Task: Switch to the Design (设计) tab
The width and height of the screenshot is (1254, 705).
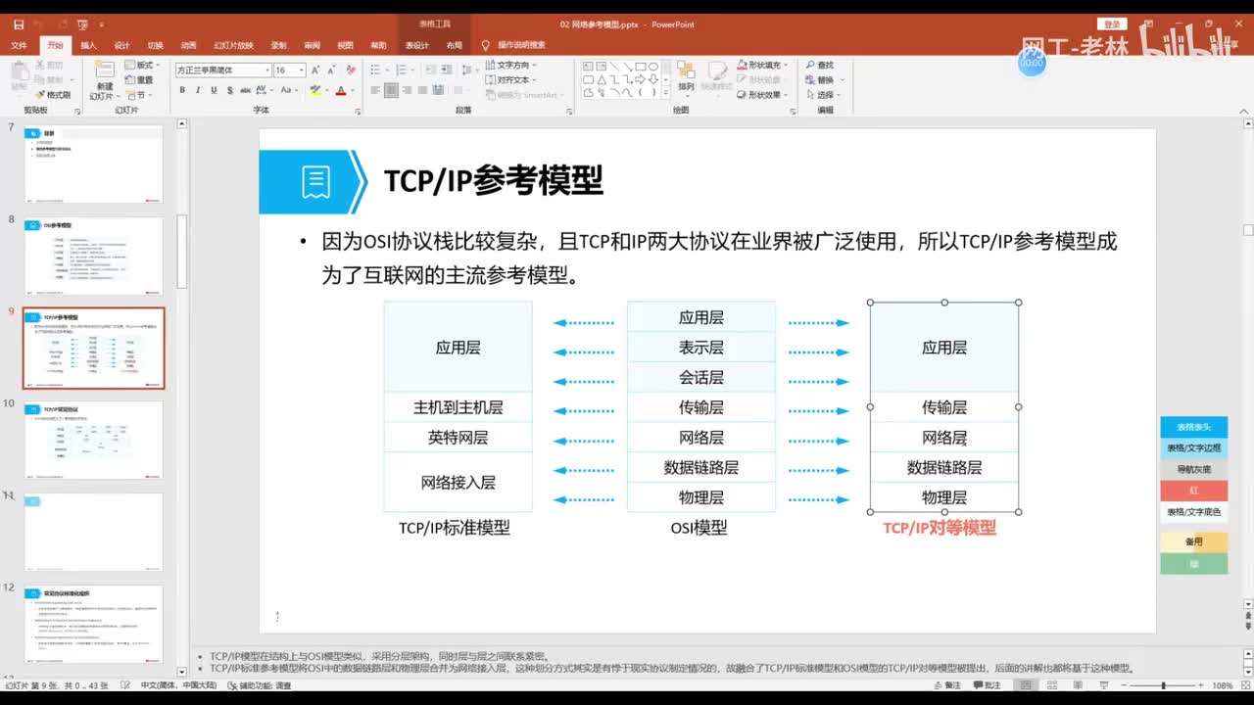Action: point(121,45)
